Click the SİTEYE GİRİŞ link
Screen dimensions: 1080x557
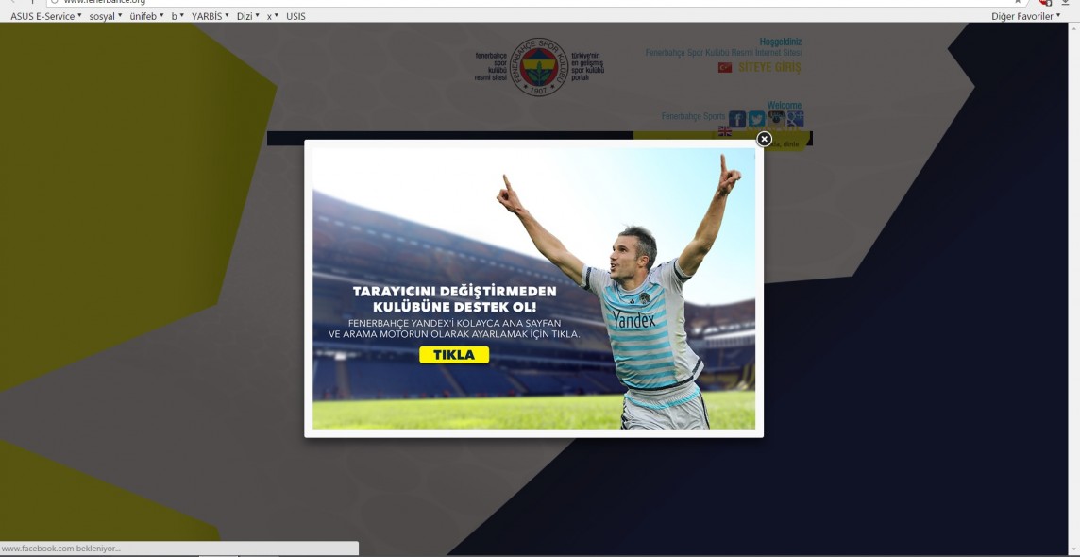[x=768, y=68]
